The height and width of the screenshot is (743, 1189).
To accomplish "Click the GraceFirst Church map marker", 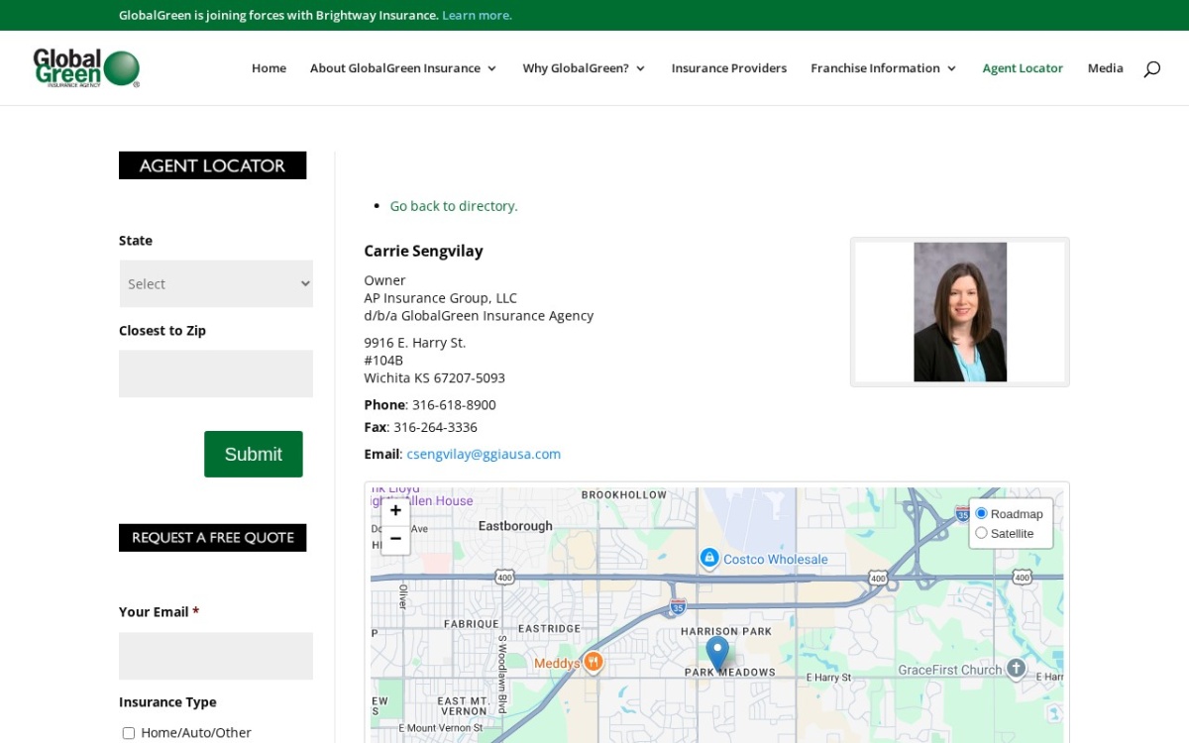I will coord(1016,669).
